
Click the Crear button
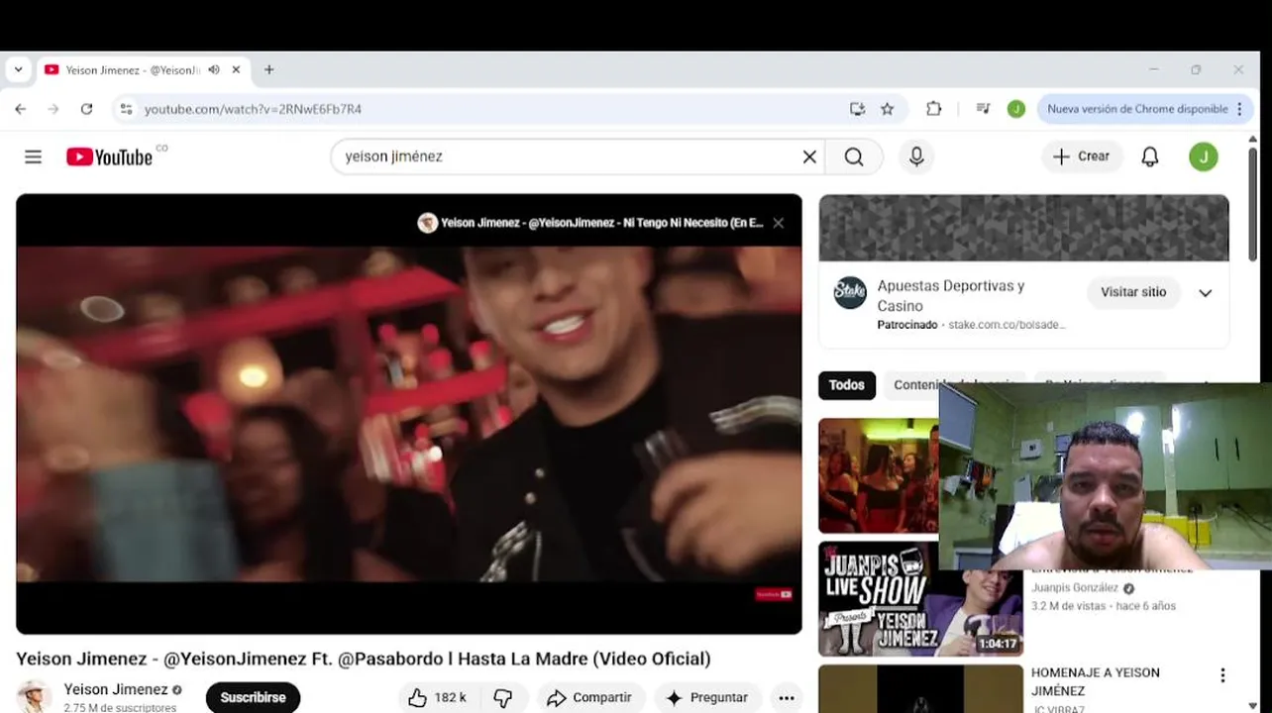click(x=1082, y=156)
